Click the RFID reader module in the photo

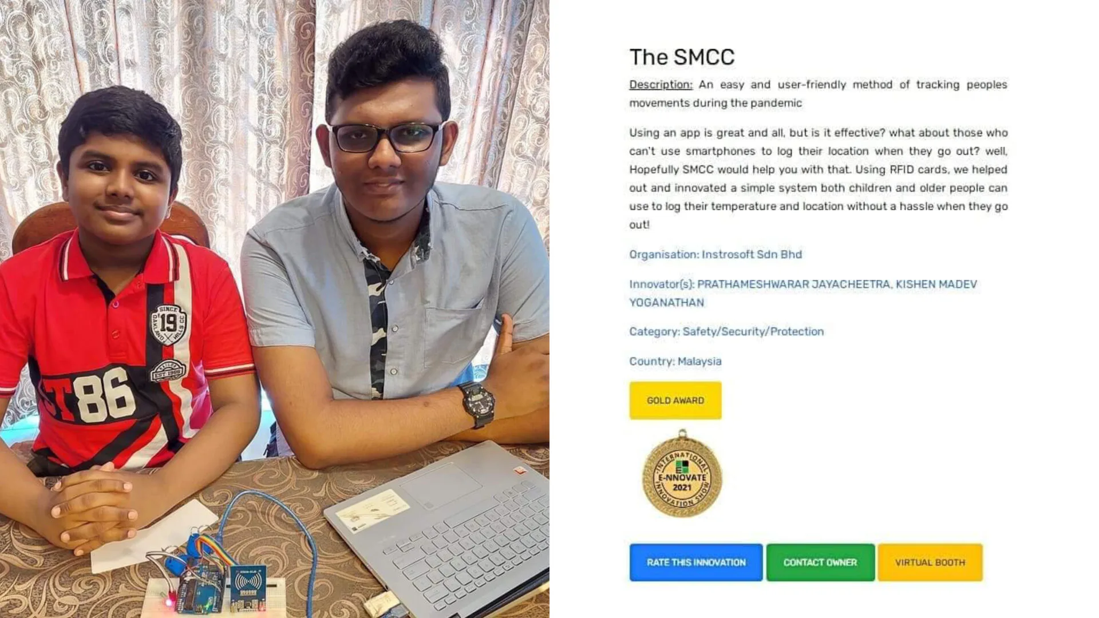pyautogui.click(x=248, y=587)
